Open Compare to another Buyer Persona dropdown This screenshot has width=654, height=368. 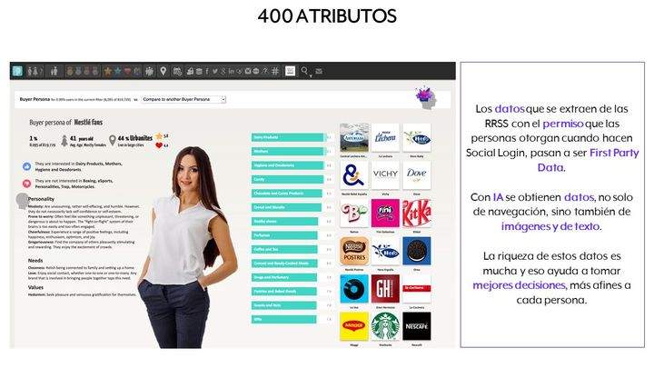(183, 99)
